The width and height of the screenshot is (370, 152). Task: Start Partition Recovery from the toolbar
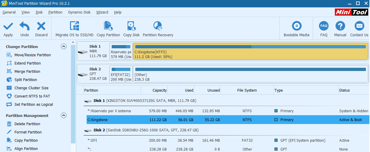point(158,29)
